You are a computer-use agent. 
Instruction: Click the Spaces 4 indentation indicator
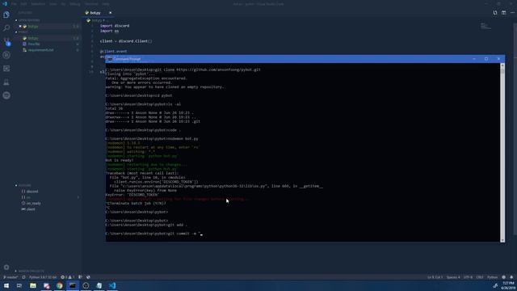pos(453,277)
